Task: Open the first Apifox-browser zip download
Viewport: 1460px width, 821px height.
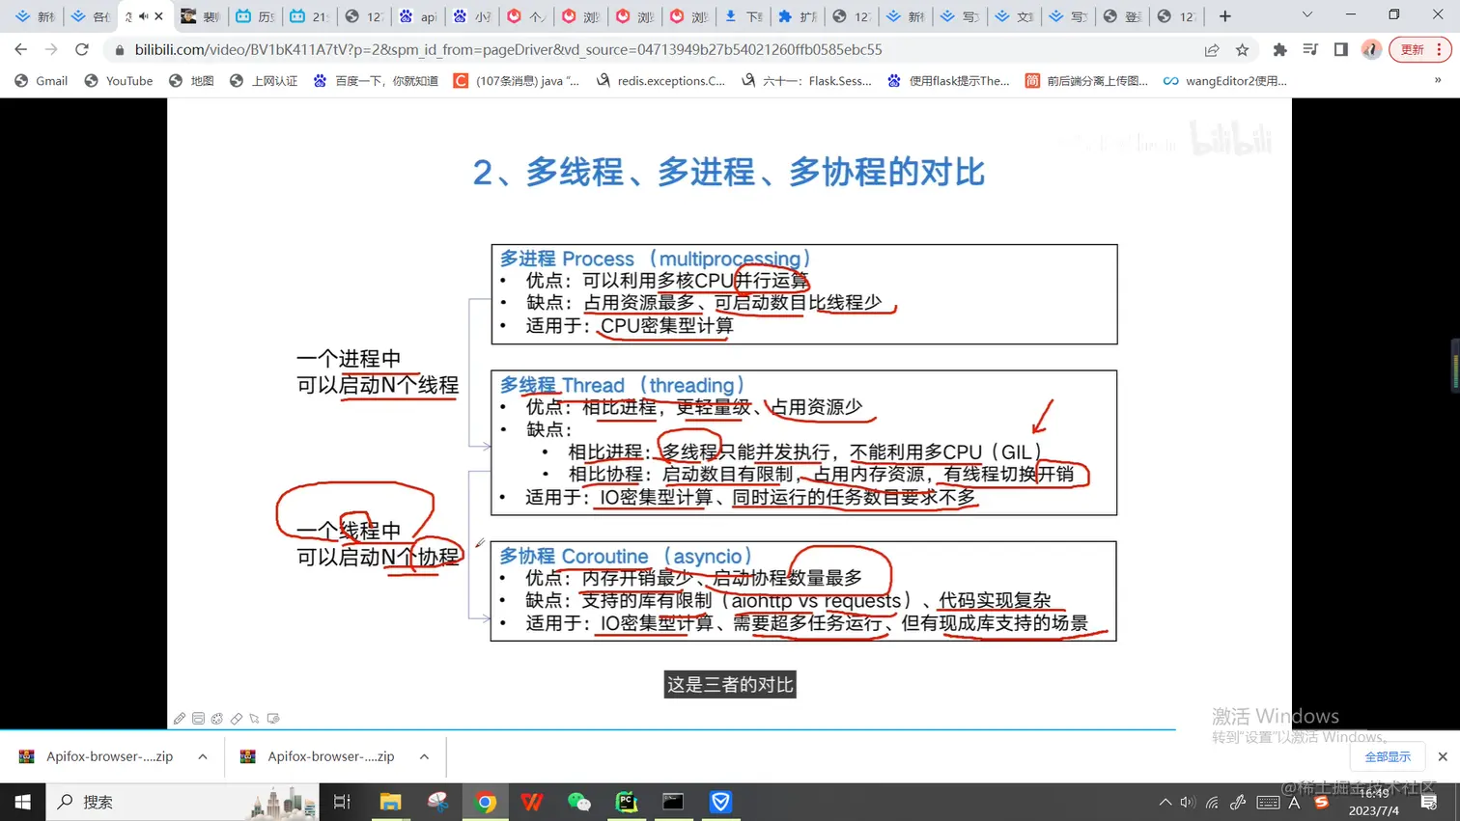Action: 97,756
